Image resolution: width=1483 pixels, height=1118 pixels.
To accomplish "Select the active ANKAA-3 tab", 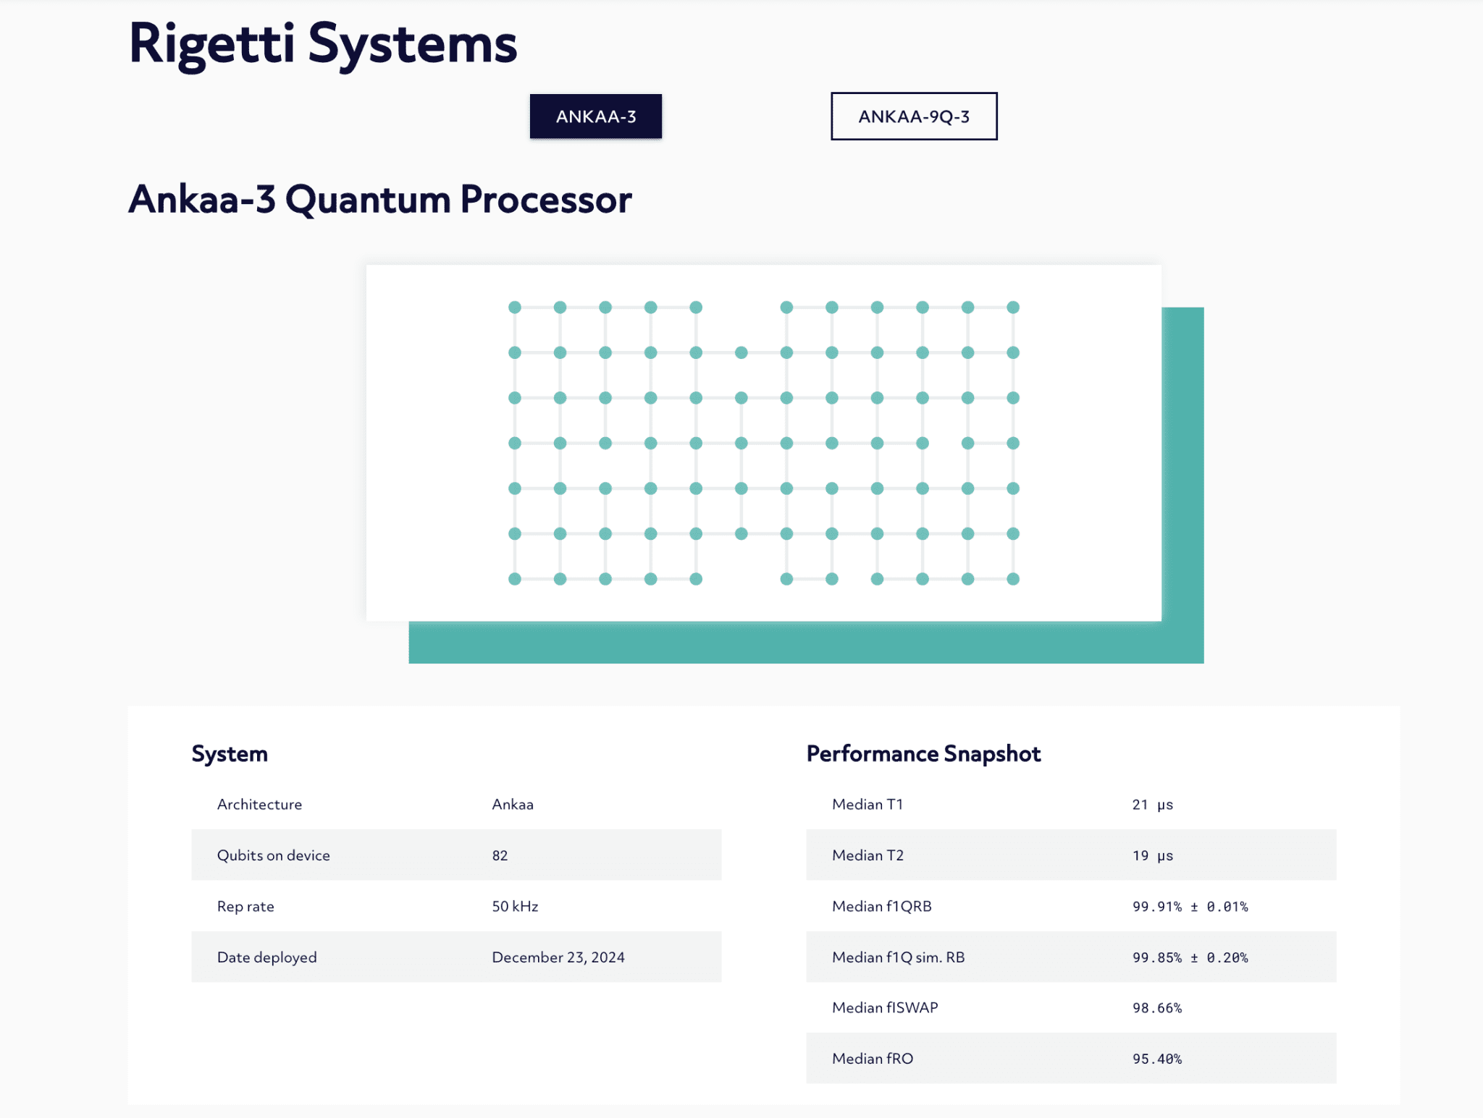I will tap(595, 117).
